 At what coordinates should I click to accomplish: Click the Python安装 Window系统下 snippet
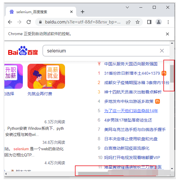pos(35,128)
